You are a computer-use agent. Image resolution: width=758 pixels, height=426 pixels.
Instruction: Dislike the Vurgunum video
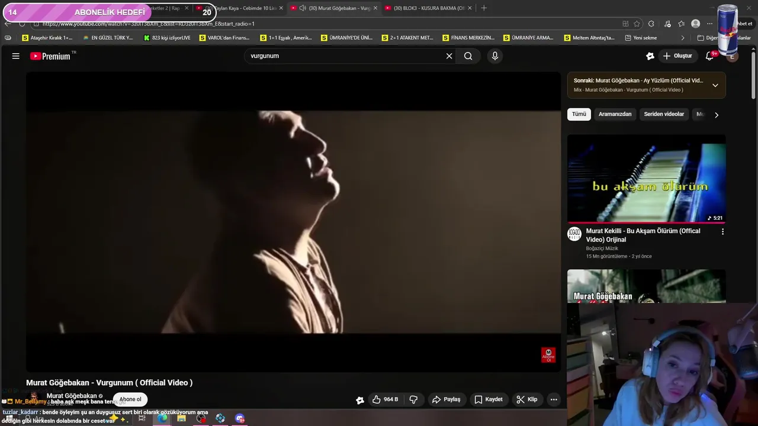point(413,399)
